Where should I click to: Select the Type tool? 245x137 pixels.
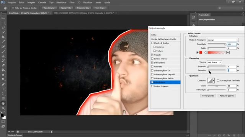tap(3, 89)
